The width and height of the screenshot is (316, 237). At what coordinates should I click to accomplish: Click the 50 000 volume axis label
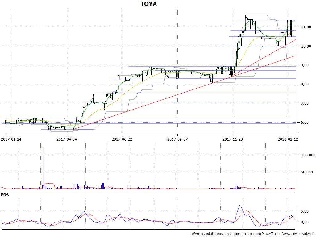pyautogui.click(x=307, y=172)
